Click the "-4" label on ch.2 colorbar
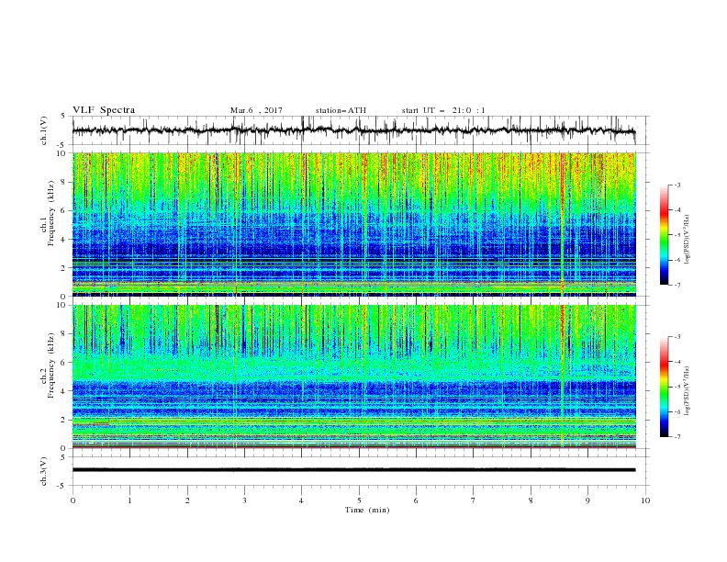 pyautogui.click(x=677, y=362)
